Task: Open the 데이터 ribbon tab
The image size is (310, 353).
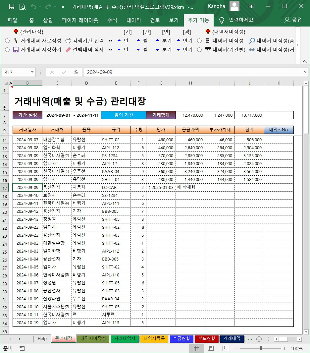Action: click(x=133, y=20)
